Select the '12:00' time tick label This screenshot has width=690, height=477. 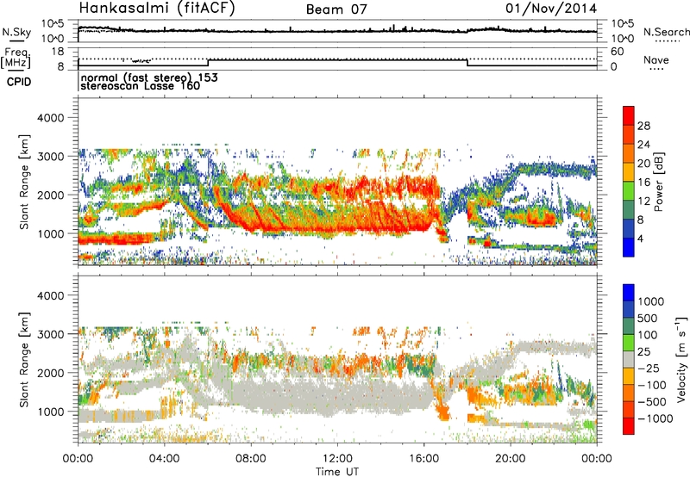[337, 459]
